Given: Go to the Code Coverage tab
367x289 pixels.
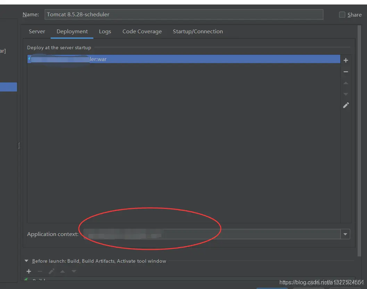Looking at the screenshot, I should point(142,32).
